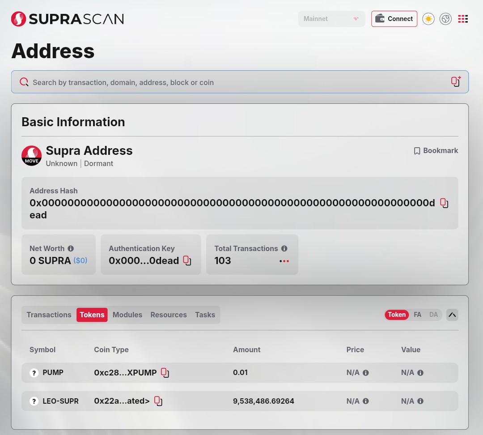The image size is (483, 435).
Task: Click the magnifier search icon in the search bar
Action: coord(24,82)
